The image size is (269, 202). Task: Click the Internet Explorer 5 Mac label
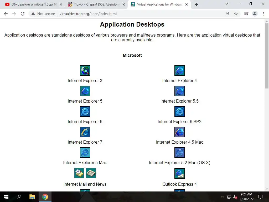click(85, 163)
